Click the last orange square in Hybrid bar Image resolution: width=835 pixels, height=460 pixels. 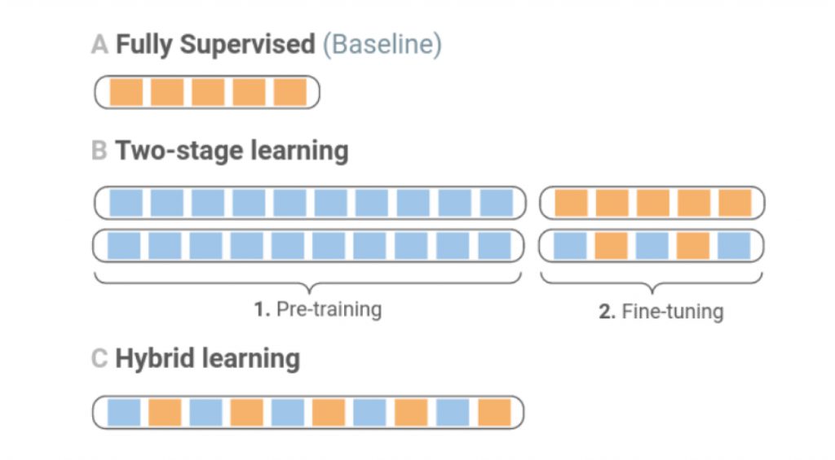tap(494, 412)
